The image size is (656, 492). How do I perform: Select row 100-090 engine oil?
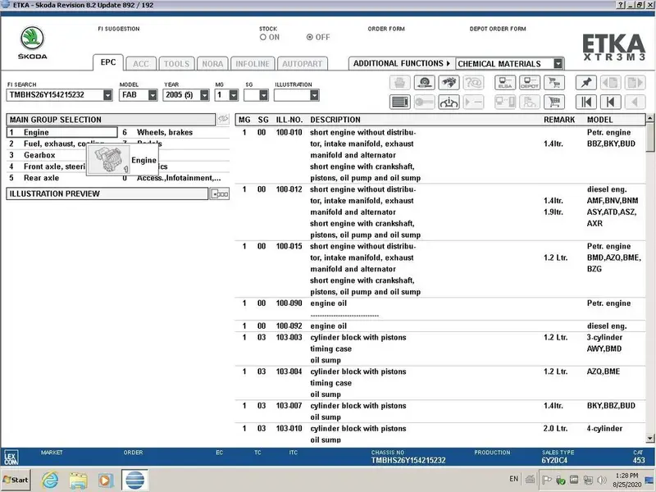(x=440, y=309)
